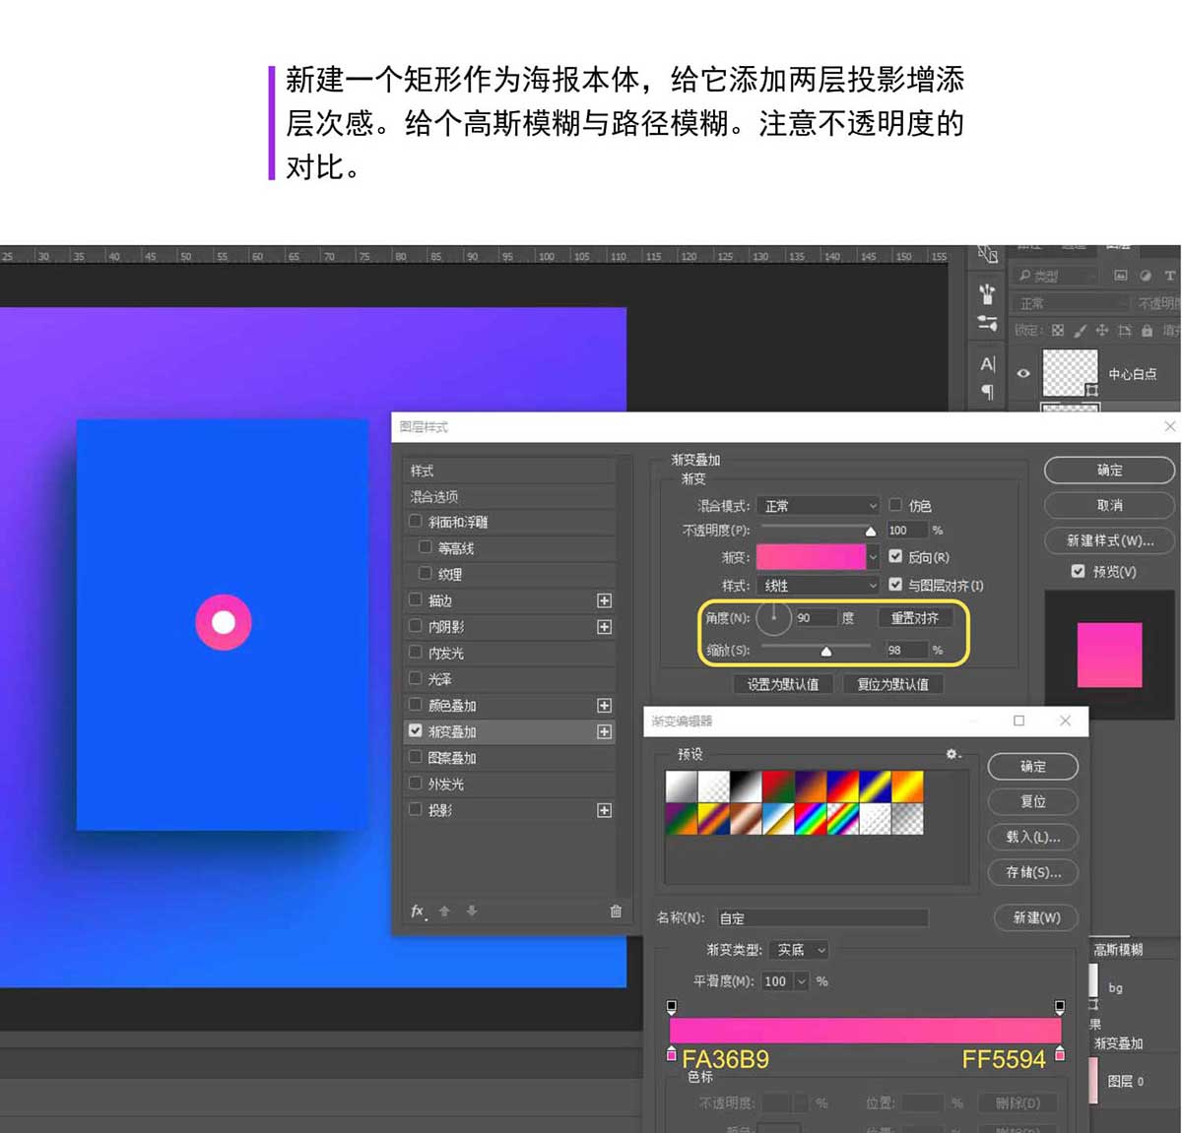
Task: Enable 纹理 checkbox
Action: pyautogui.click(x=425, y=574)
